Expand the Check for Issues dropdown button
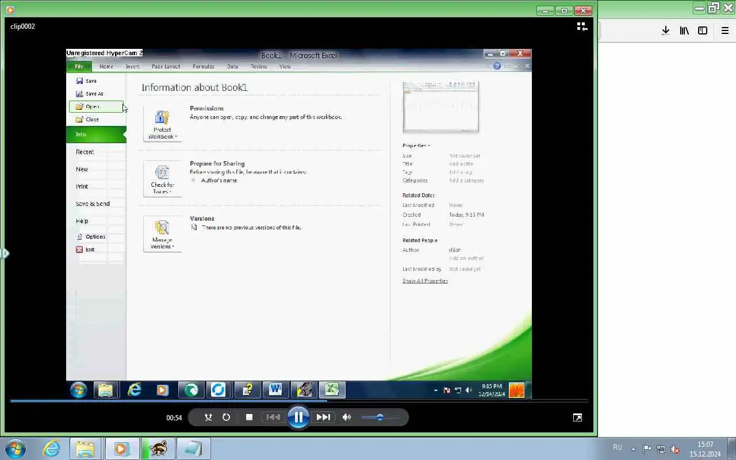 click(163, 179)
